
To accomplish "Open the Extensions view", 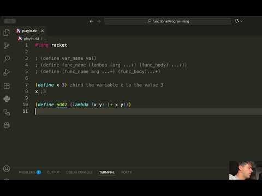I will 7,85.
